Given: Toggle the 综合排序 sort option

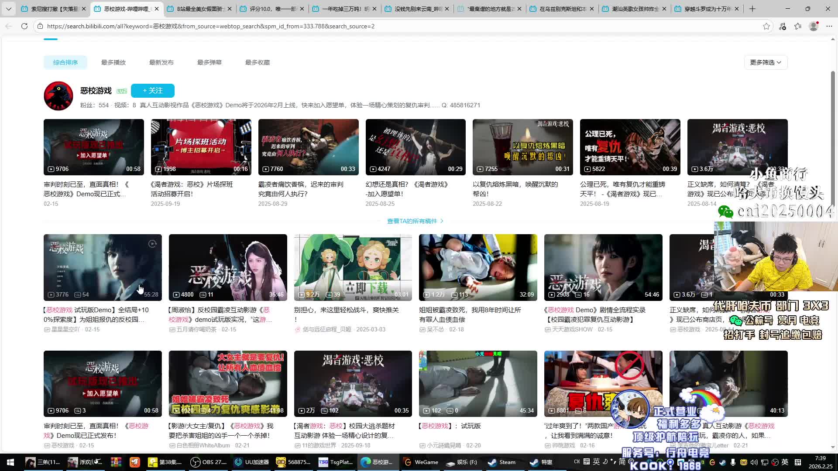Looking at the screenshot, I should [65, 62].
